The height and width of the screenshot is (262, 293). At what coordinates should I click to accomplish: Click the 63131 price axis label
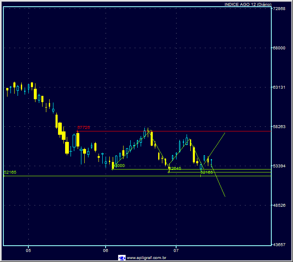(x=279, y=87)
